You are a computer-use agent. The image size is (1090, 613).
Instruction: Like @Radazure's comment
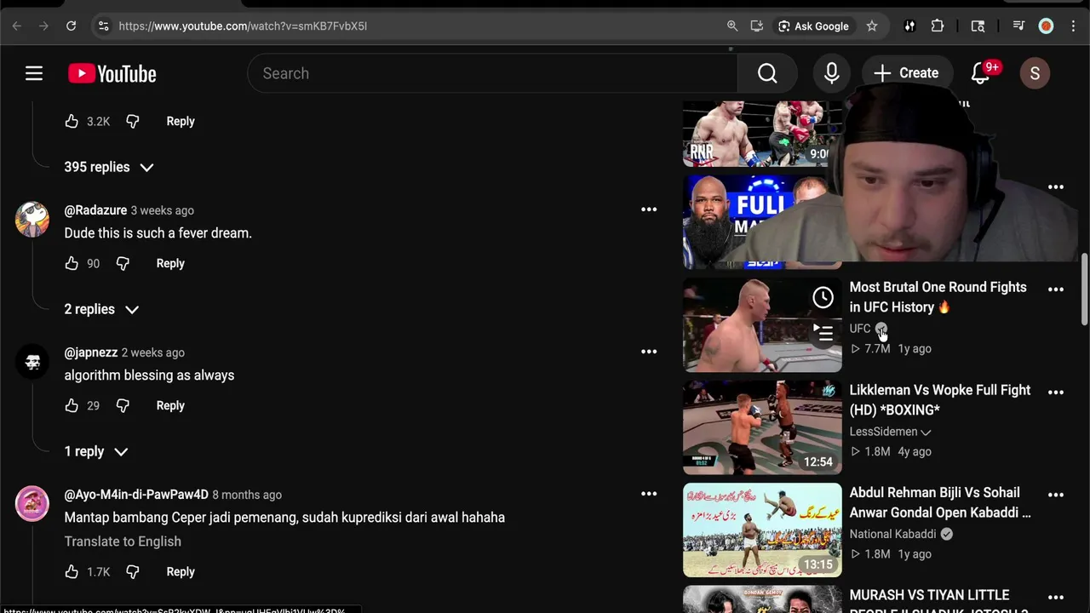click(x=72, y=263)
